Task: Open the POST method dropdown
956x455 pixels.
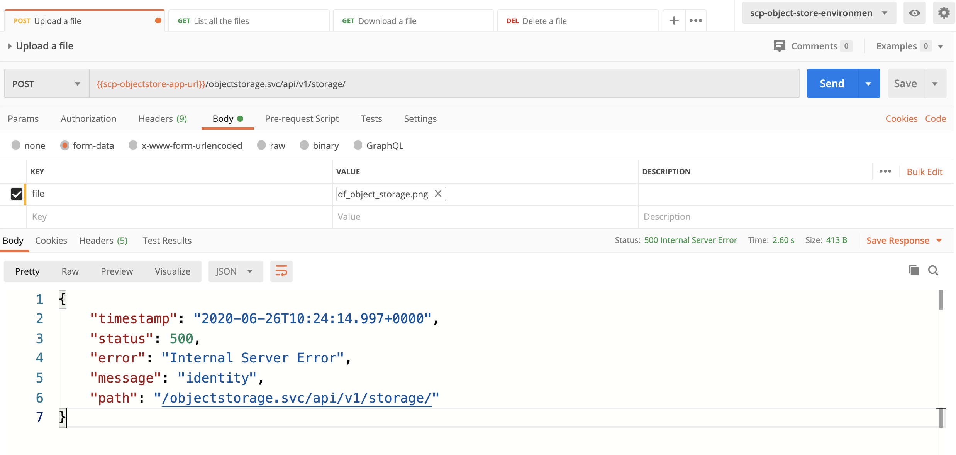Action: 46,84
